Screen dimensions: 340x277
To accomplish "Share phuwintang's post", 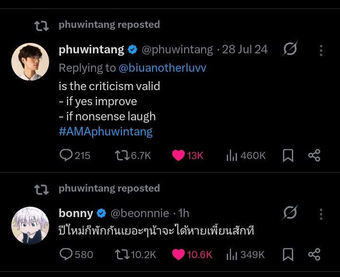I will [314, 155].
